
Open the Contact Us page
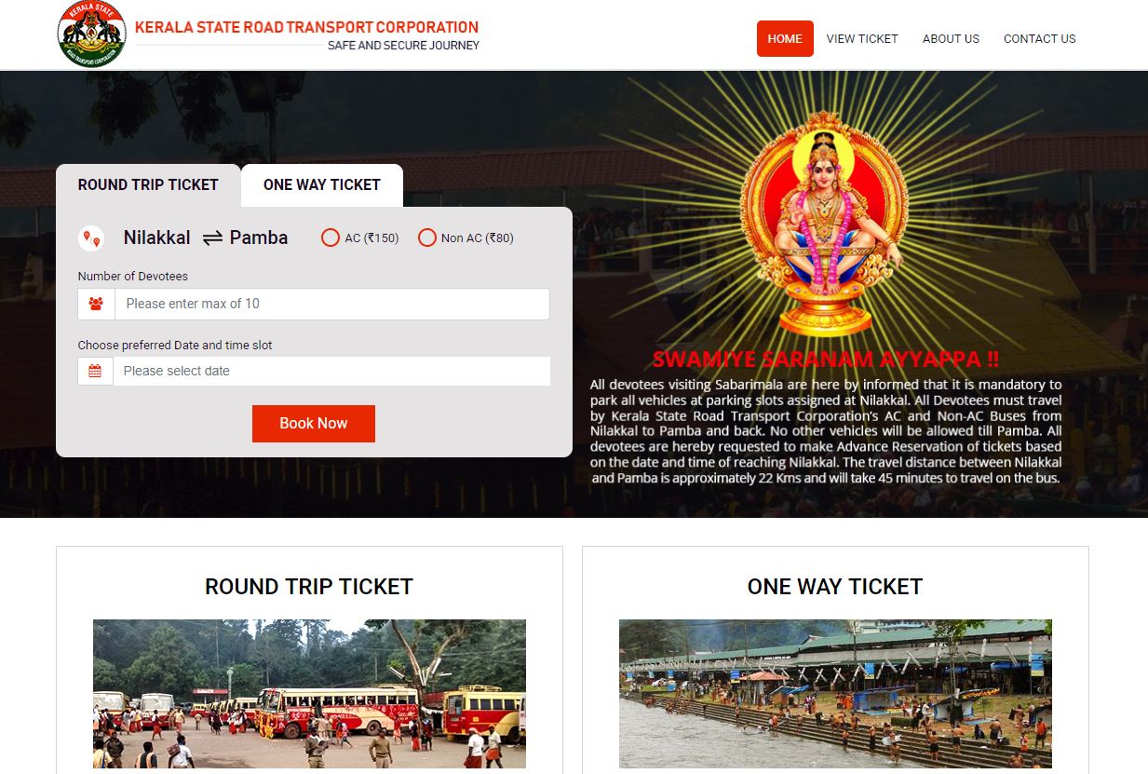pyautogui.click(x=1039, y=39)
